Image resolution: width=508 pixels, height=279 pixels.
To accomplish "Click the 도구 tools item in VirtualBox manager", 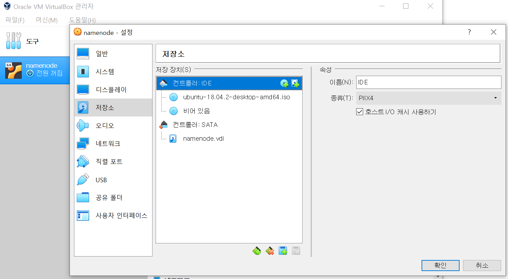I will [x=35, y=41].
